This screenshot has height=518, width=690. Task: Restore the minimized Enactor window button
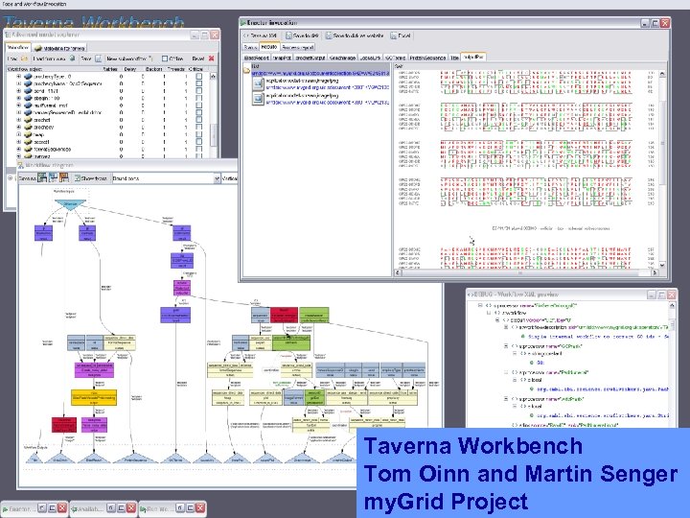coord(42,507)
